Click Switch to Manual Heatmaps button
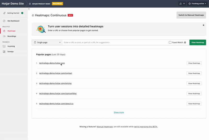 point(191,15)
